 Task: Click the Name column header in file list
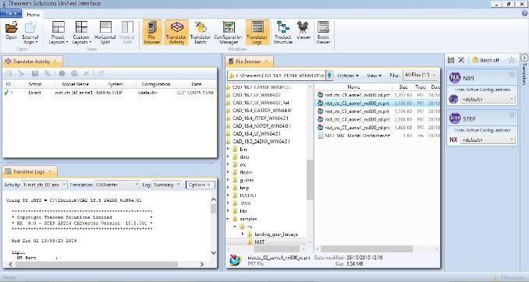pyautogui.click(x=353, y=87)
